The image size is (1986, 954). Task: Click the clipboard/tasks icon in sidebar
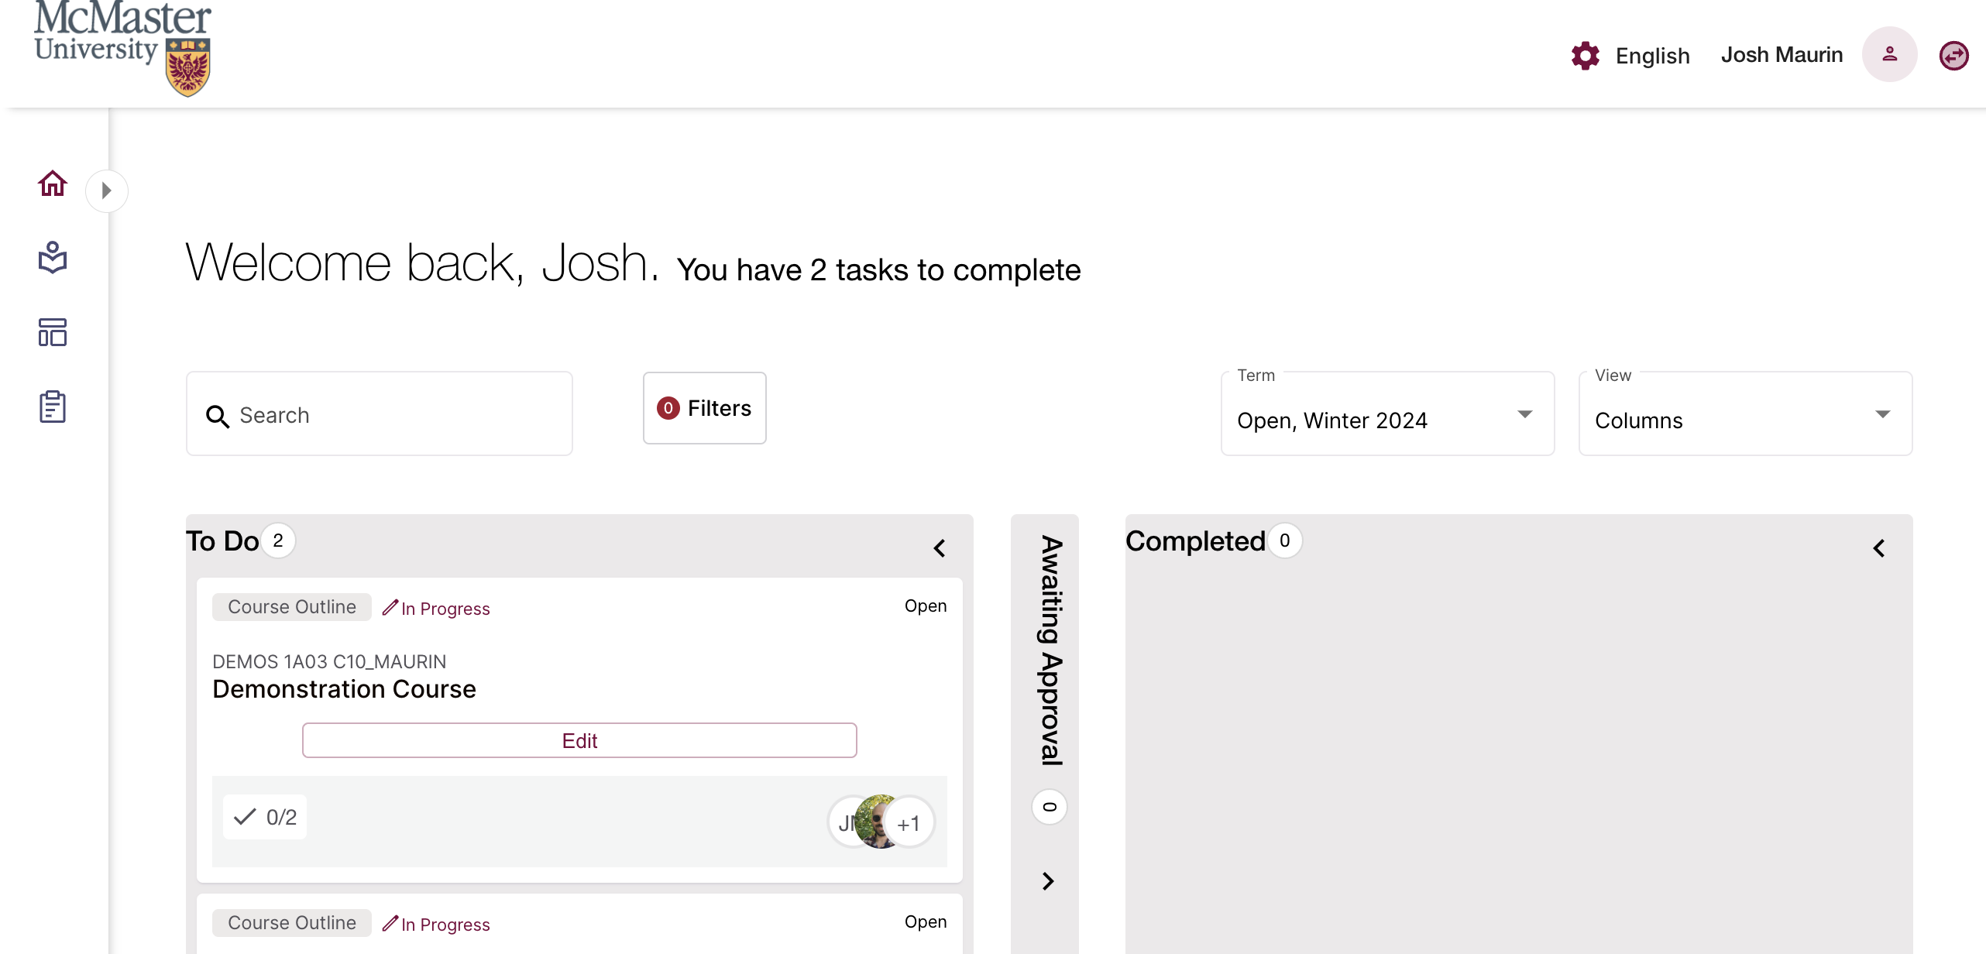click(52, 407)
